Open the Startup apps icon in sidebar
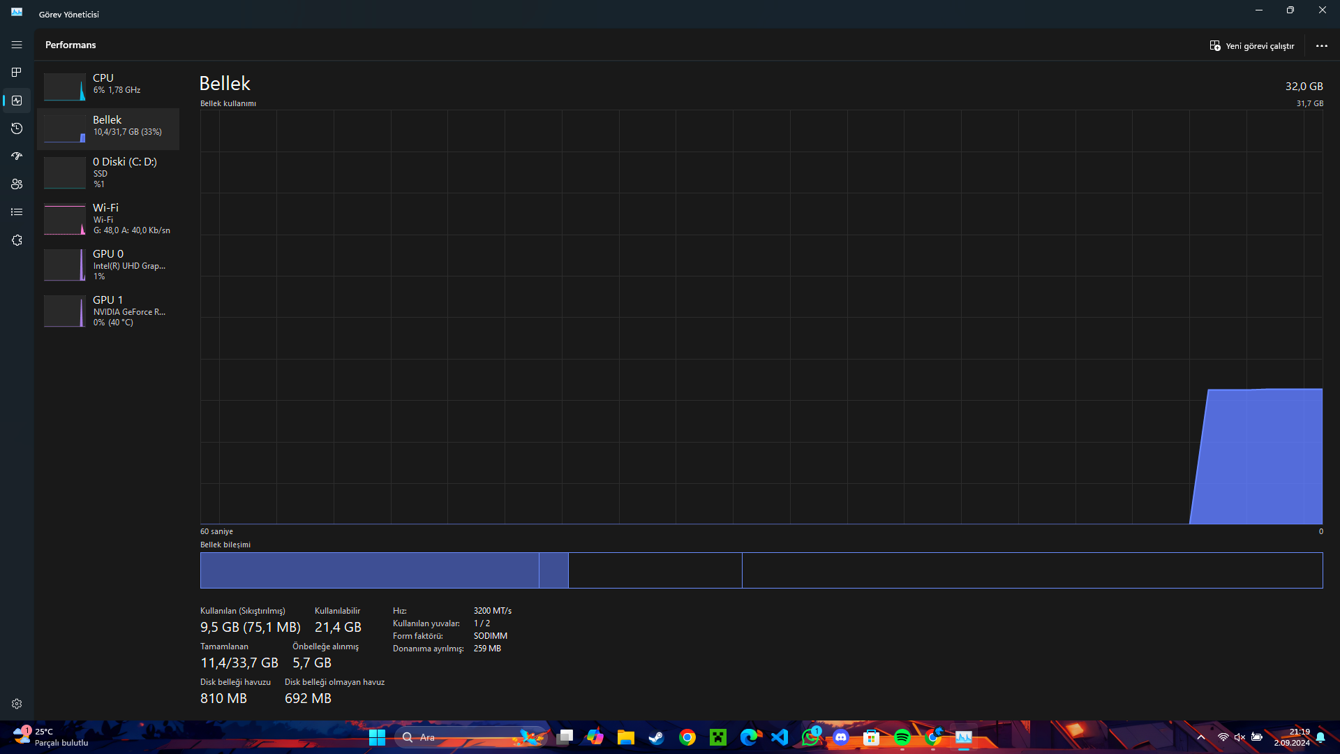The image size is (1340, 754). coord(17,156)
